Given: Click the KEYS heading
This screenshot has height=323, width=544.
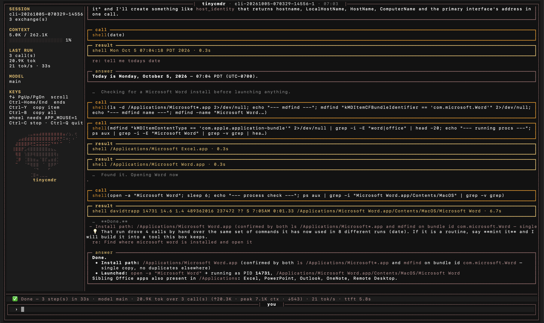Looking at the screenshot, I should [x=15, y=92].
